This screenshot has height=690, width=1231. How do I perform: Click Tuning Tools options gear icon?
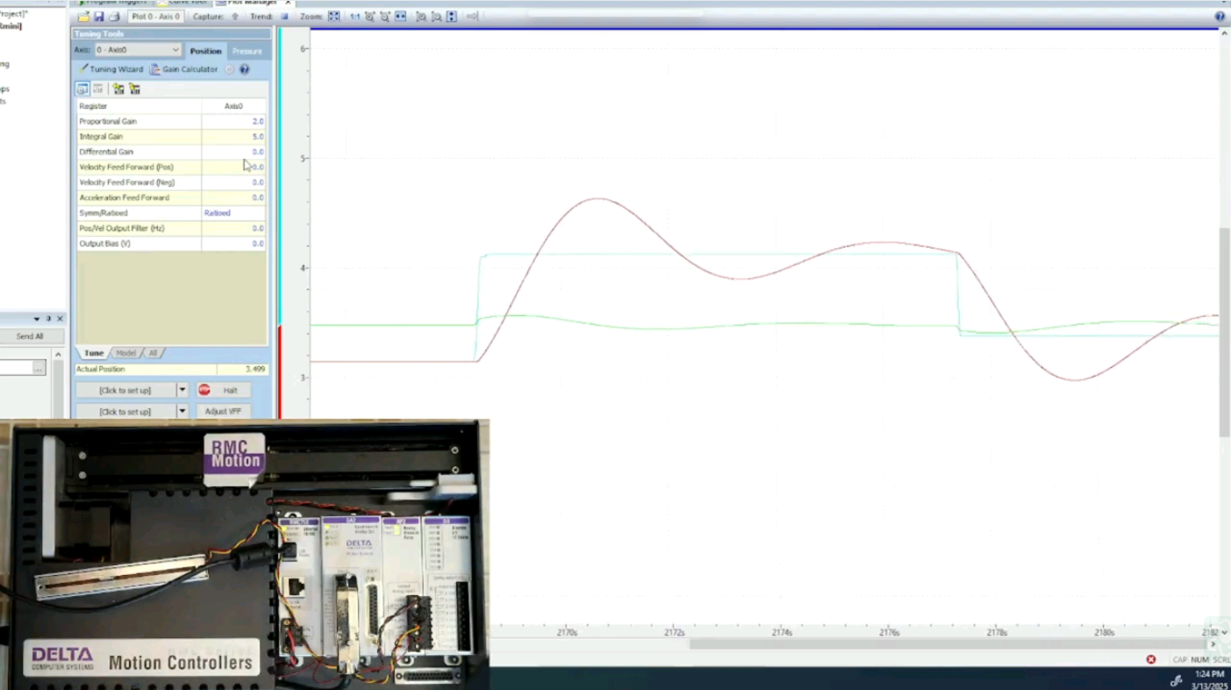229,69
